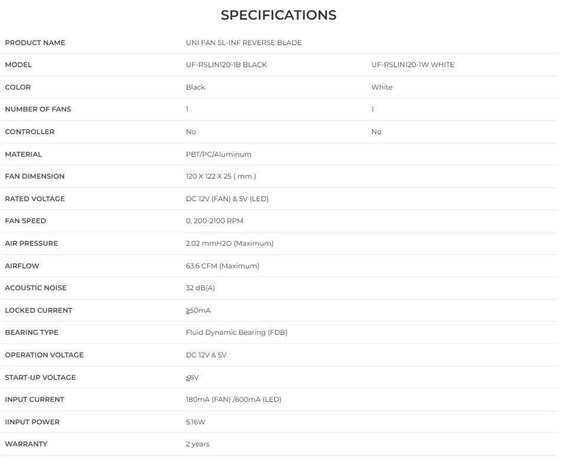Click the 180mA (FAN) /600mA (LED) input current

click(233, 399)
